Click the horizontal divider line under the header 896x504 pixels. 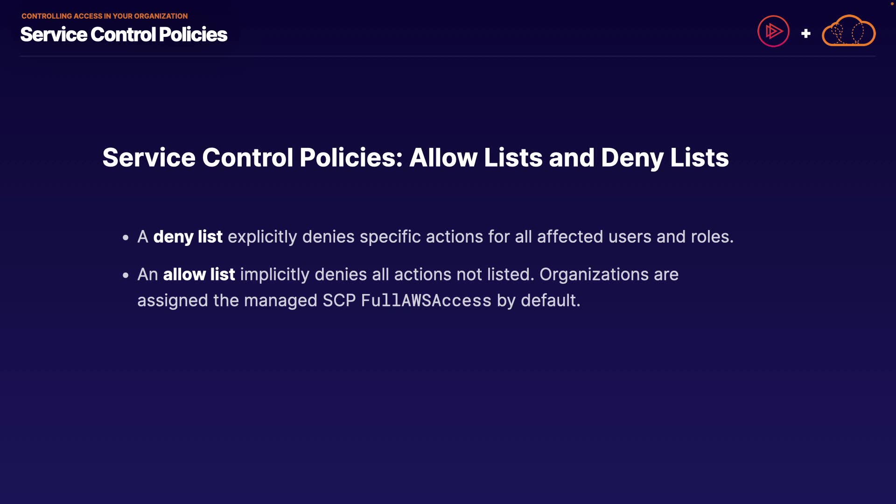pos(448,56)
